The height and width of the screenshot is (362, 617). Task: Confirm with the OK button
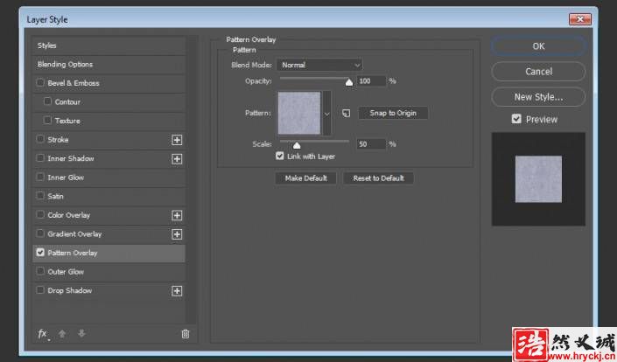[x=538, y=46]
